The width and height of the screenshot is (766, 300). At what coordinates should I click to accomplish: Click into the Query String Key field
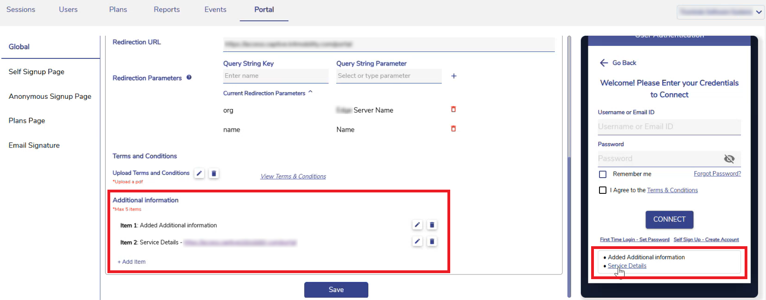[275, 76]
